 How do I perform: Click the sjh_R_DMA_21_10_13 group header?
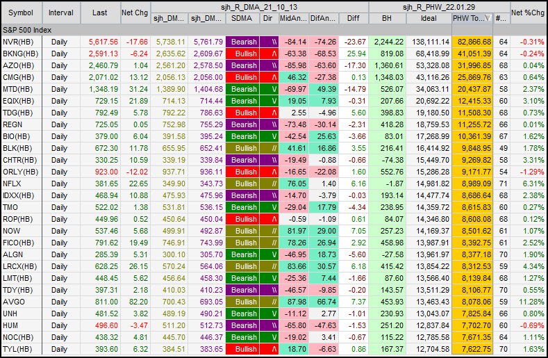pyautogui.click(x=259, y=8)
